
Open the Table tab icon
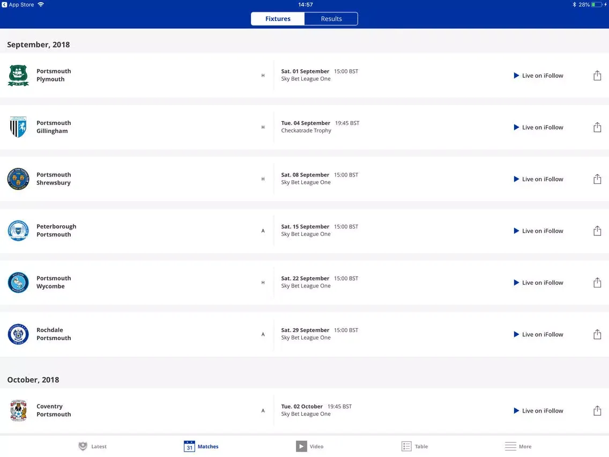[406, 446]
